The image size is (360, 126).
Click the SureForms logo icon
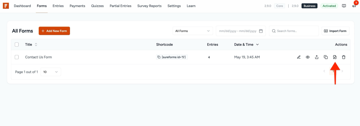[x=6, y=6]
